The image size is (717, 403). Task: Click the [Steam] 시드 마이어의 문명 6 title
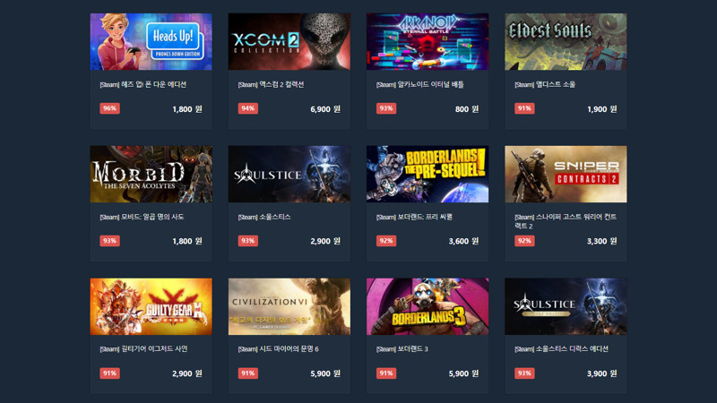point(278,349)
